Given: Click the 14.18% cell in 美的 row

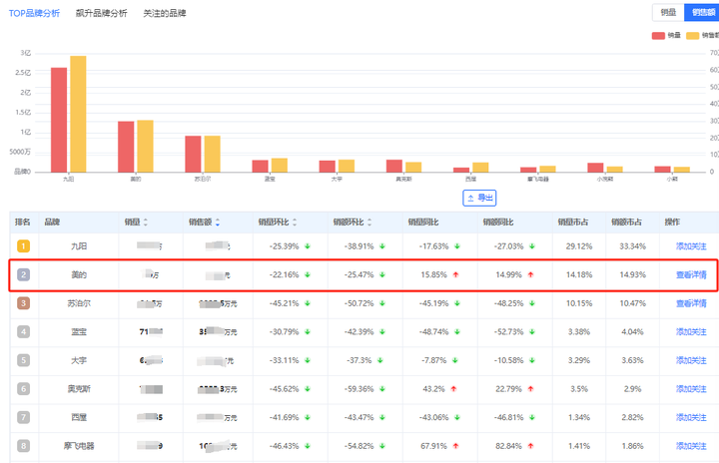Looking at the screenshot, I should (x=578, y=275).
